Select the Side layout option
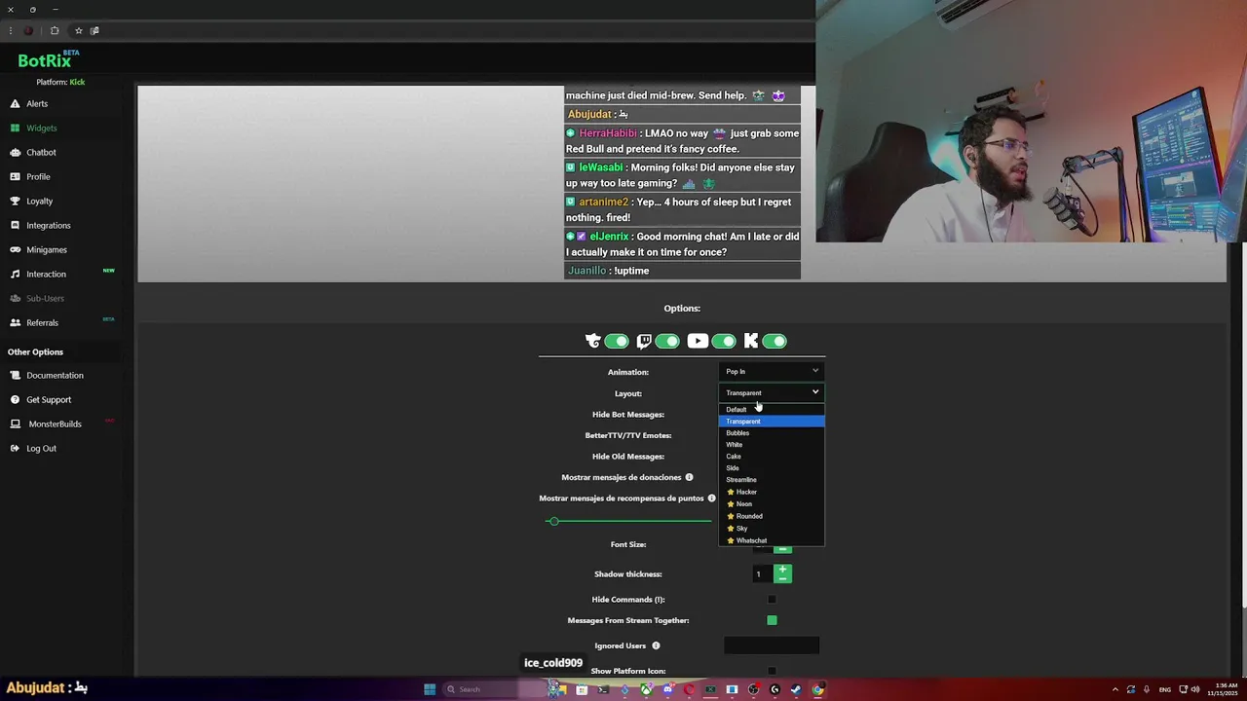The width and height of the screenshot is (1247, 701). [x=772, y=467]
